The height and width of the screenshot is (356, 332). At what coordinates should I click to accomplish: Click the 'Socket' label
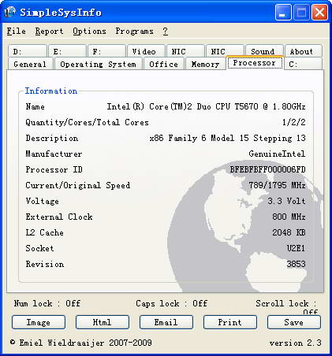click(39, 248)
